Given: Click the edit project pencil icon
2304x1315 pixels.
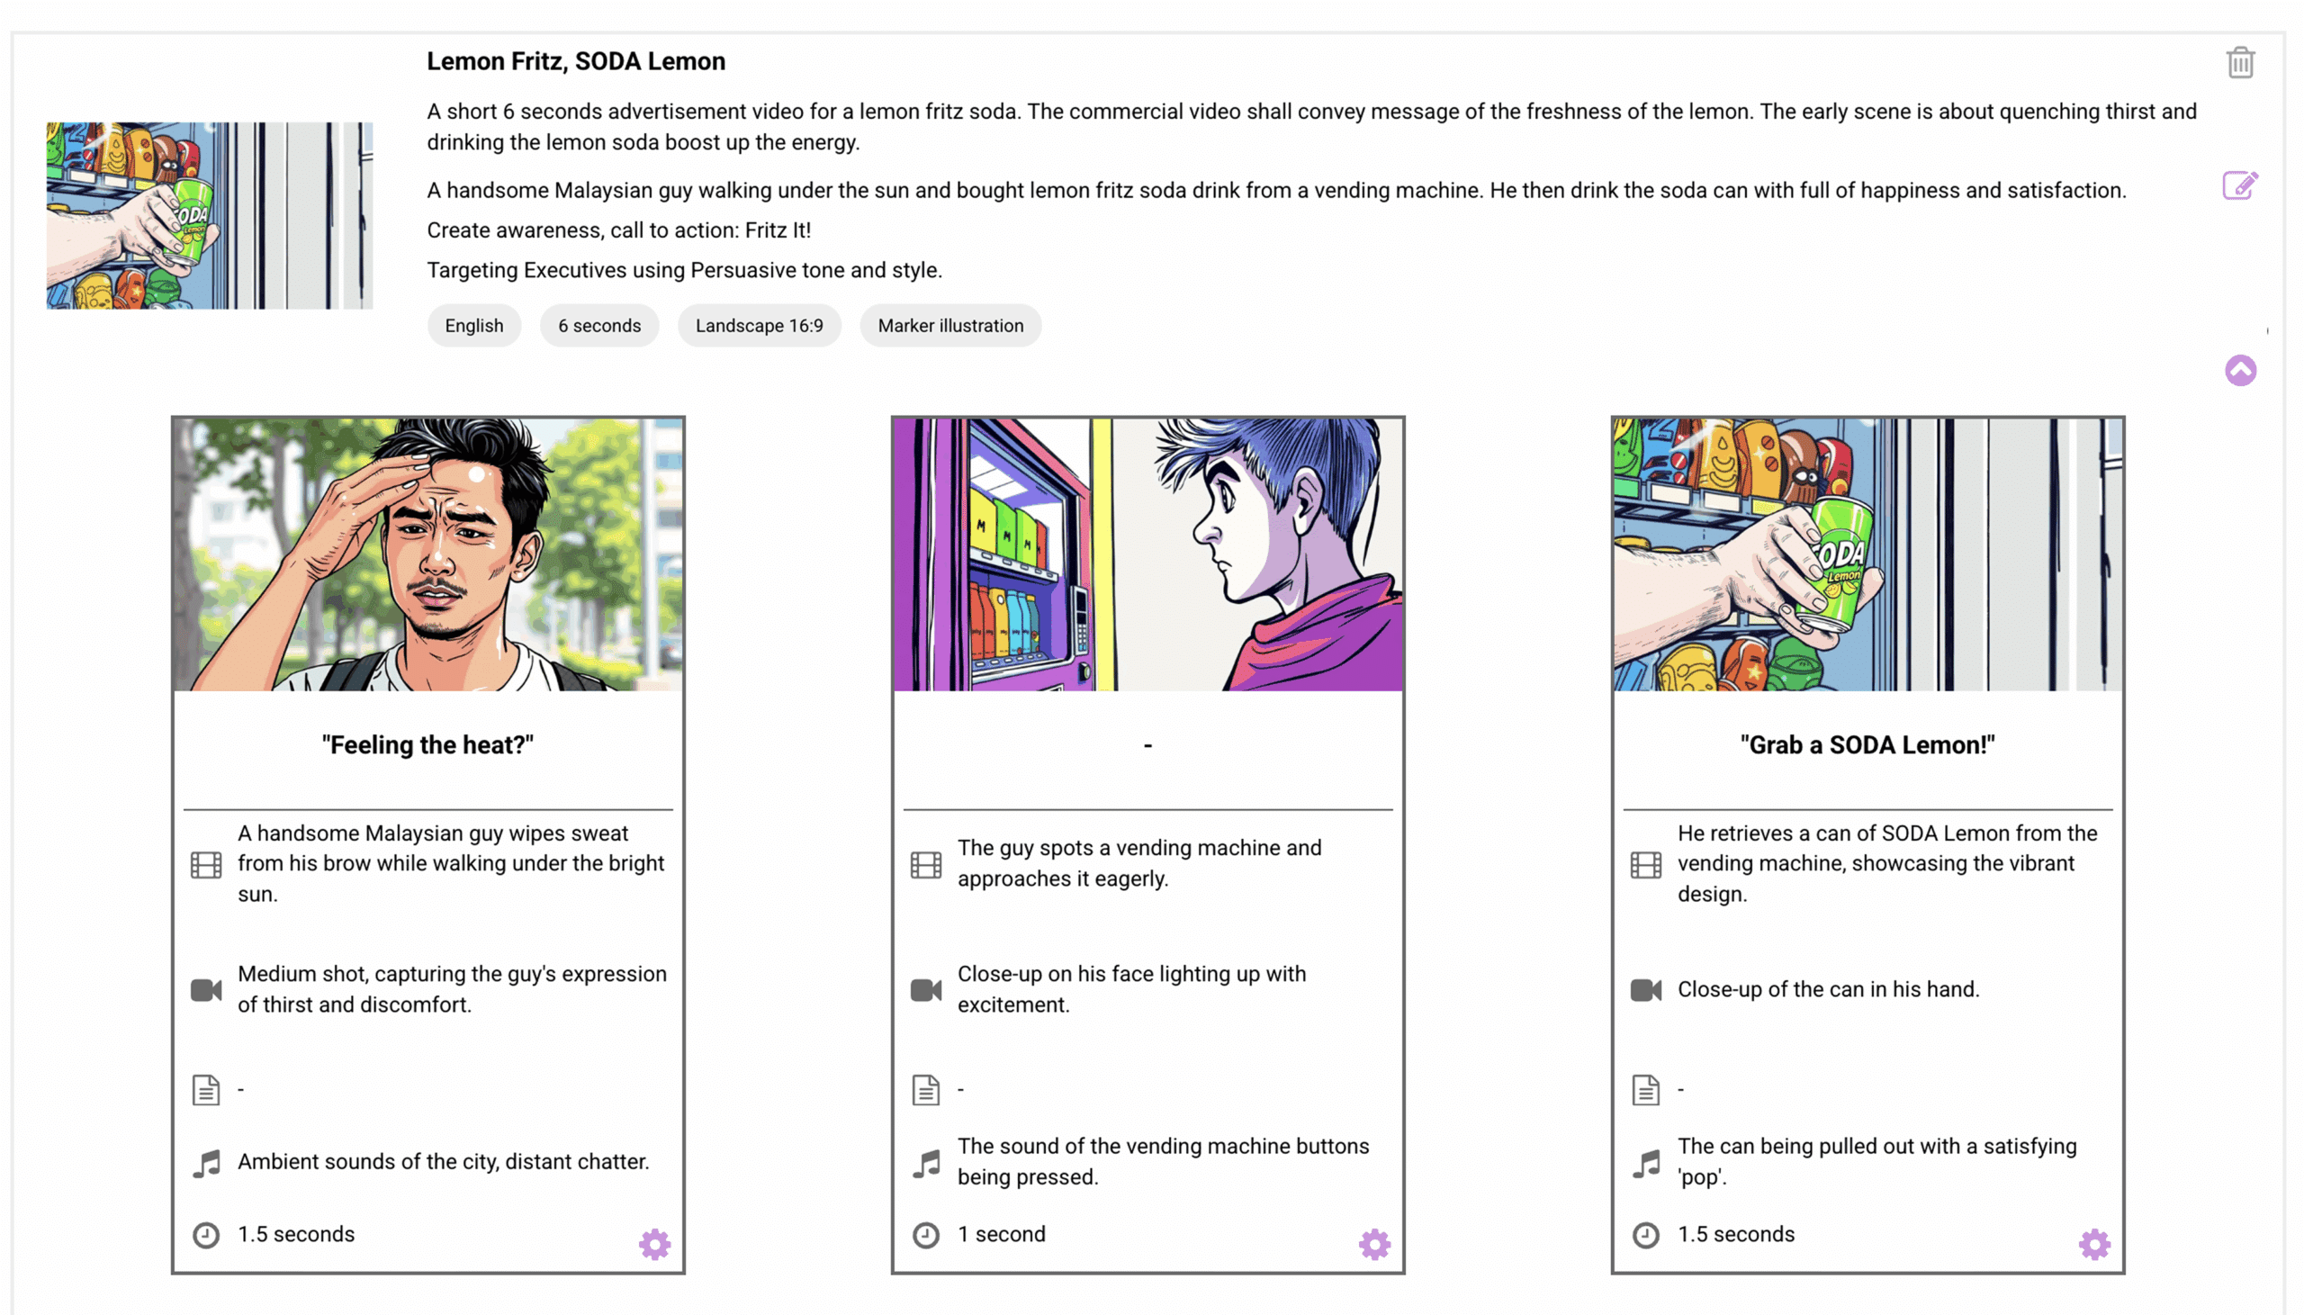Looking at the screenshot, I should pyautogui.click(x=2239, y=185).
